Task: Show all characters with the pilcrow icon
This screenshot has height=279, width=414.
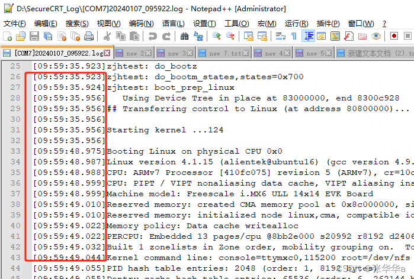Action: [294, 36]
